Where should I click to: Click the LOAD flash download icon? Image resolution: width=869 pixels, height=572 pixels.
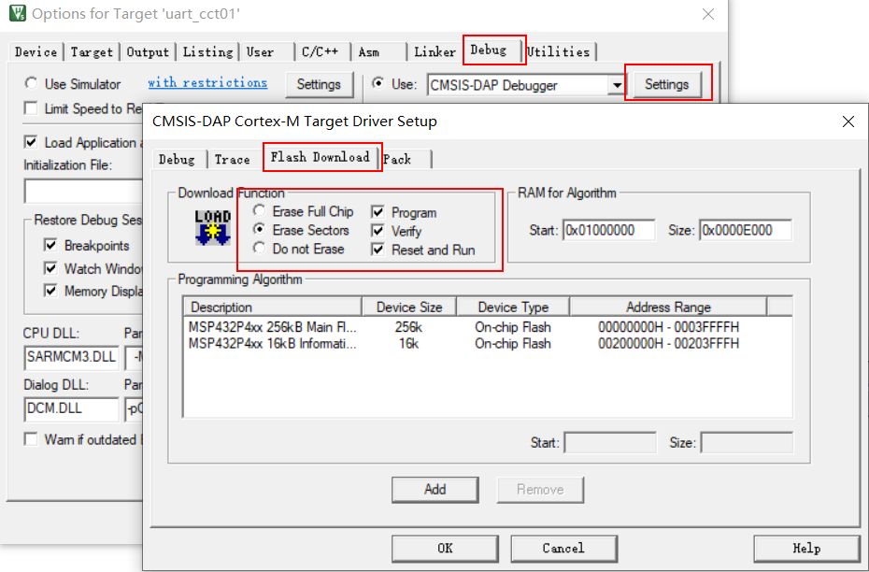tap(213, 227)
